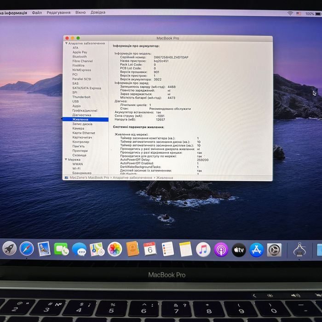322x322 pixels.
Task: Click computer icon in the path bar
Action: tap(66, 178)
